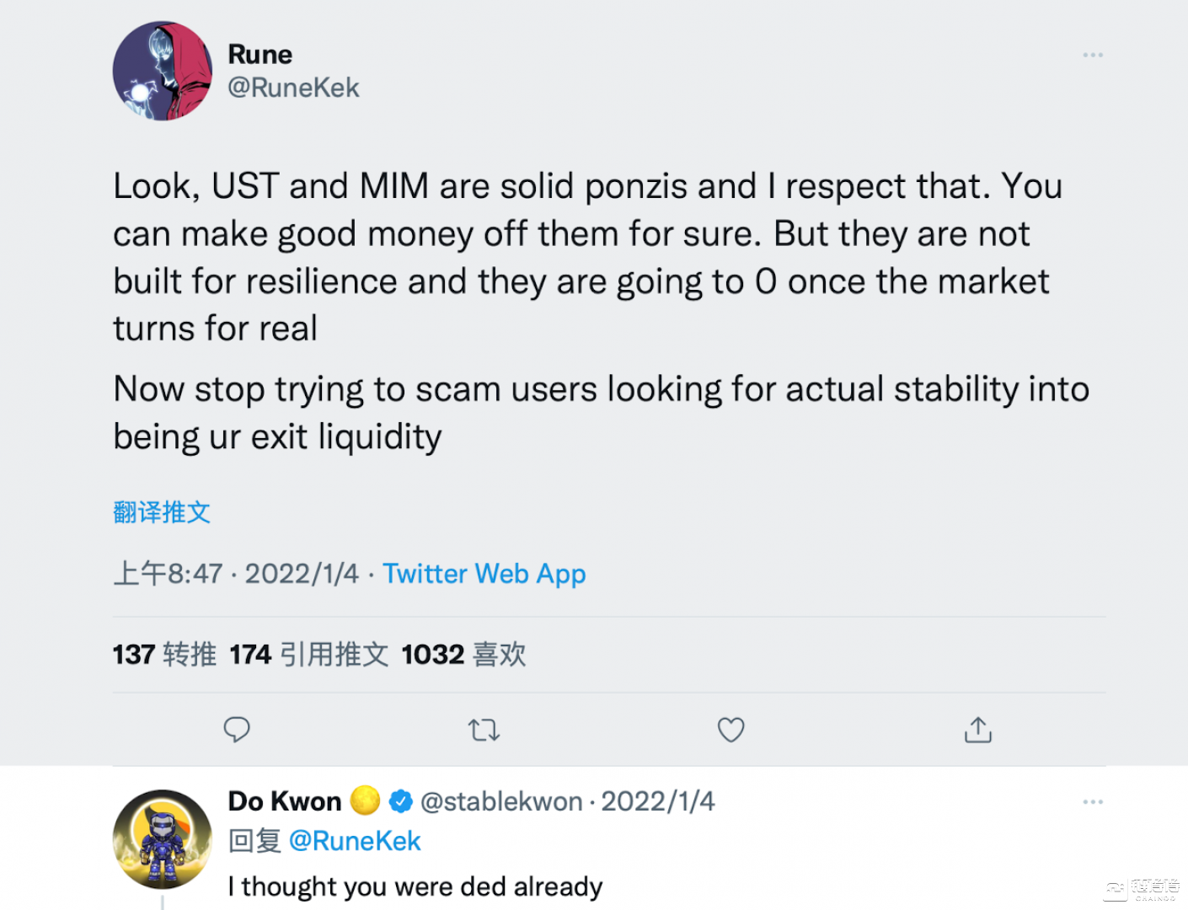Click Do Kwon's robot profile avatar
1188x910 pixels.
tap(163, 839)
